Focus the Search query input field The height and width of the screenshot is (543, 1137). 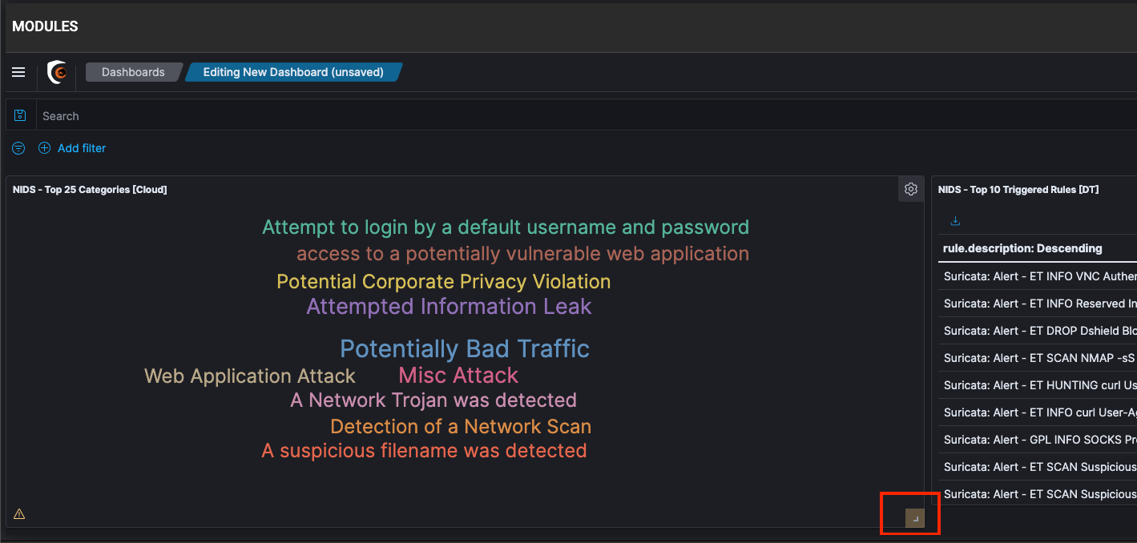(561, 116)
